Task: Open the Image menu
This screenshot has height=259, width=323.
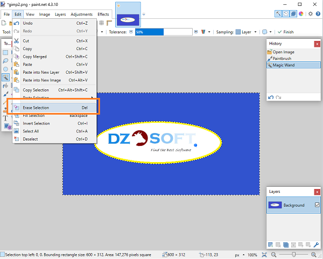Action: tap(45, 14)
